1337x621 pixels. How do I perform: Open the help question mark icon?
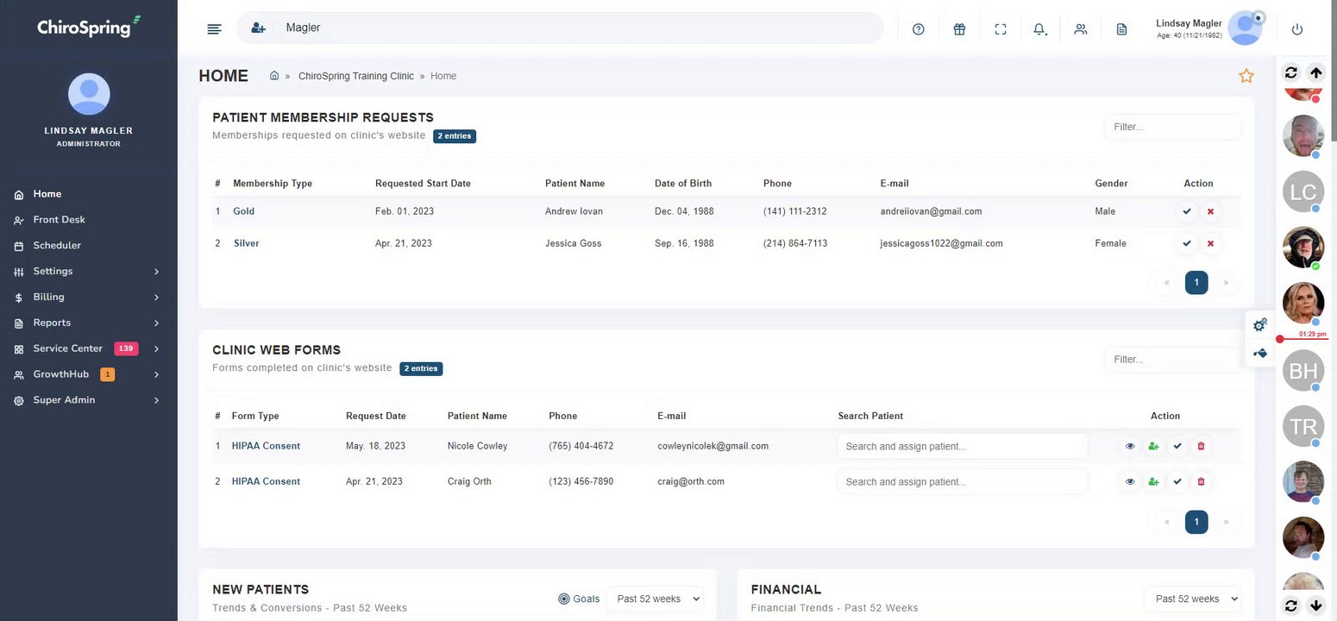(918, 29)
